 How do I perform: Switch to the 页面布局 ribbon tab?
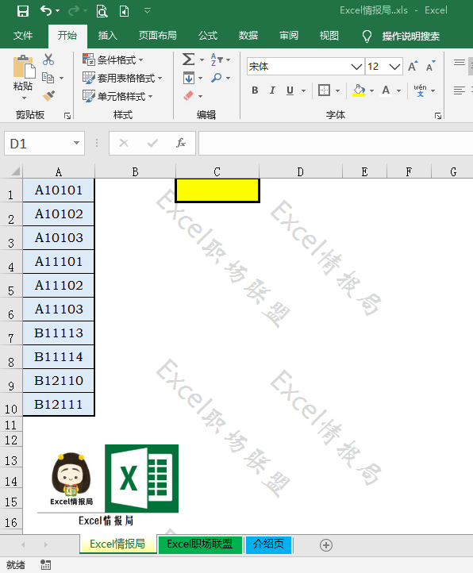click(x=158, y=36)
